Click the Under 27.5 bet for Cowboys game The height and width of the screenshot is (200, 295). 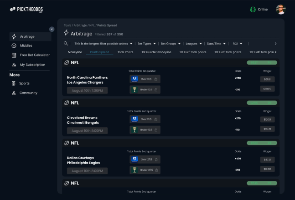pos(145,170)
